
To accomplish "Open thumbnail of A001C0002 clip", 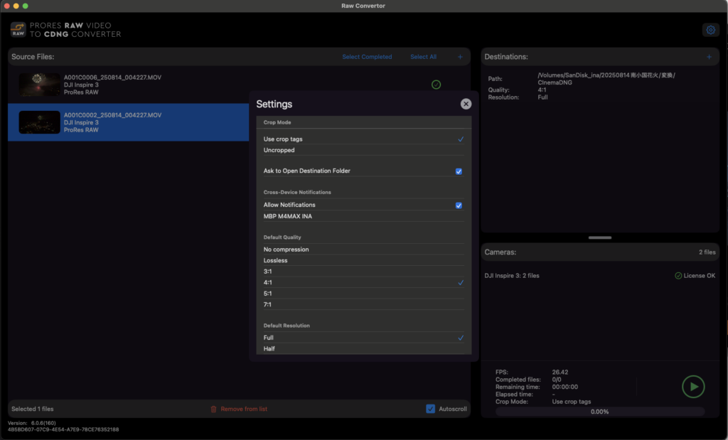I will [40, 122].
